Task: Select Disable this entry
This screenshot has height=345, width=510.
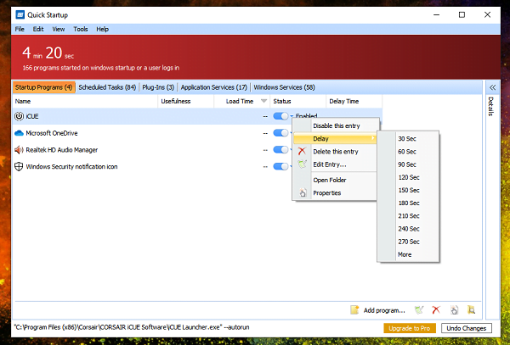Action: [x=337, y=125]
